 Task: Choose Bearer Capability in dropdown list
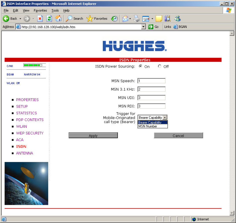152,123
